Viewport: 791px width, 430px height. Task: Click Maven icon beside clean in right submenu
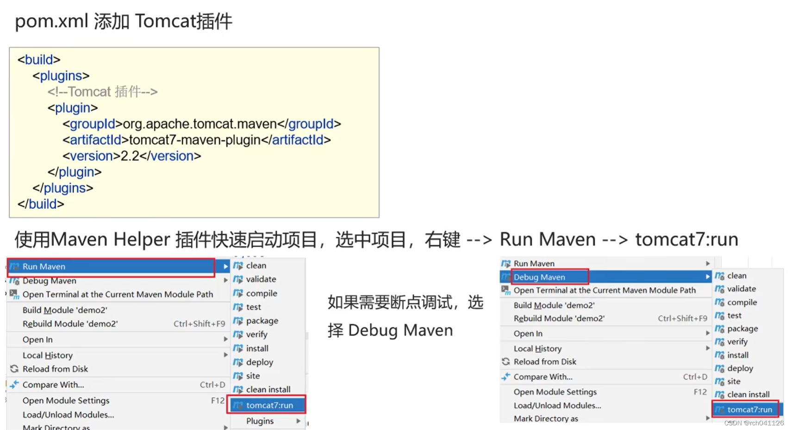pos(719,276)
